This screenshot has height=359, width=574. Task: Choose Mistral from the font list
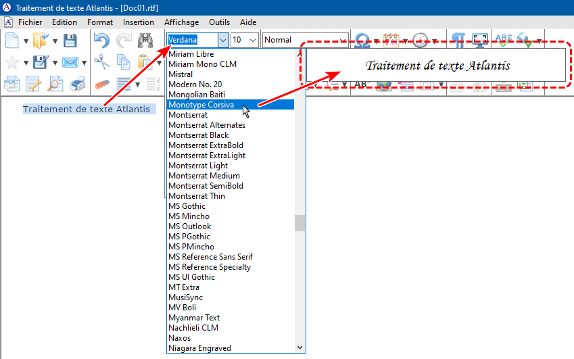point(231,74)
